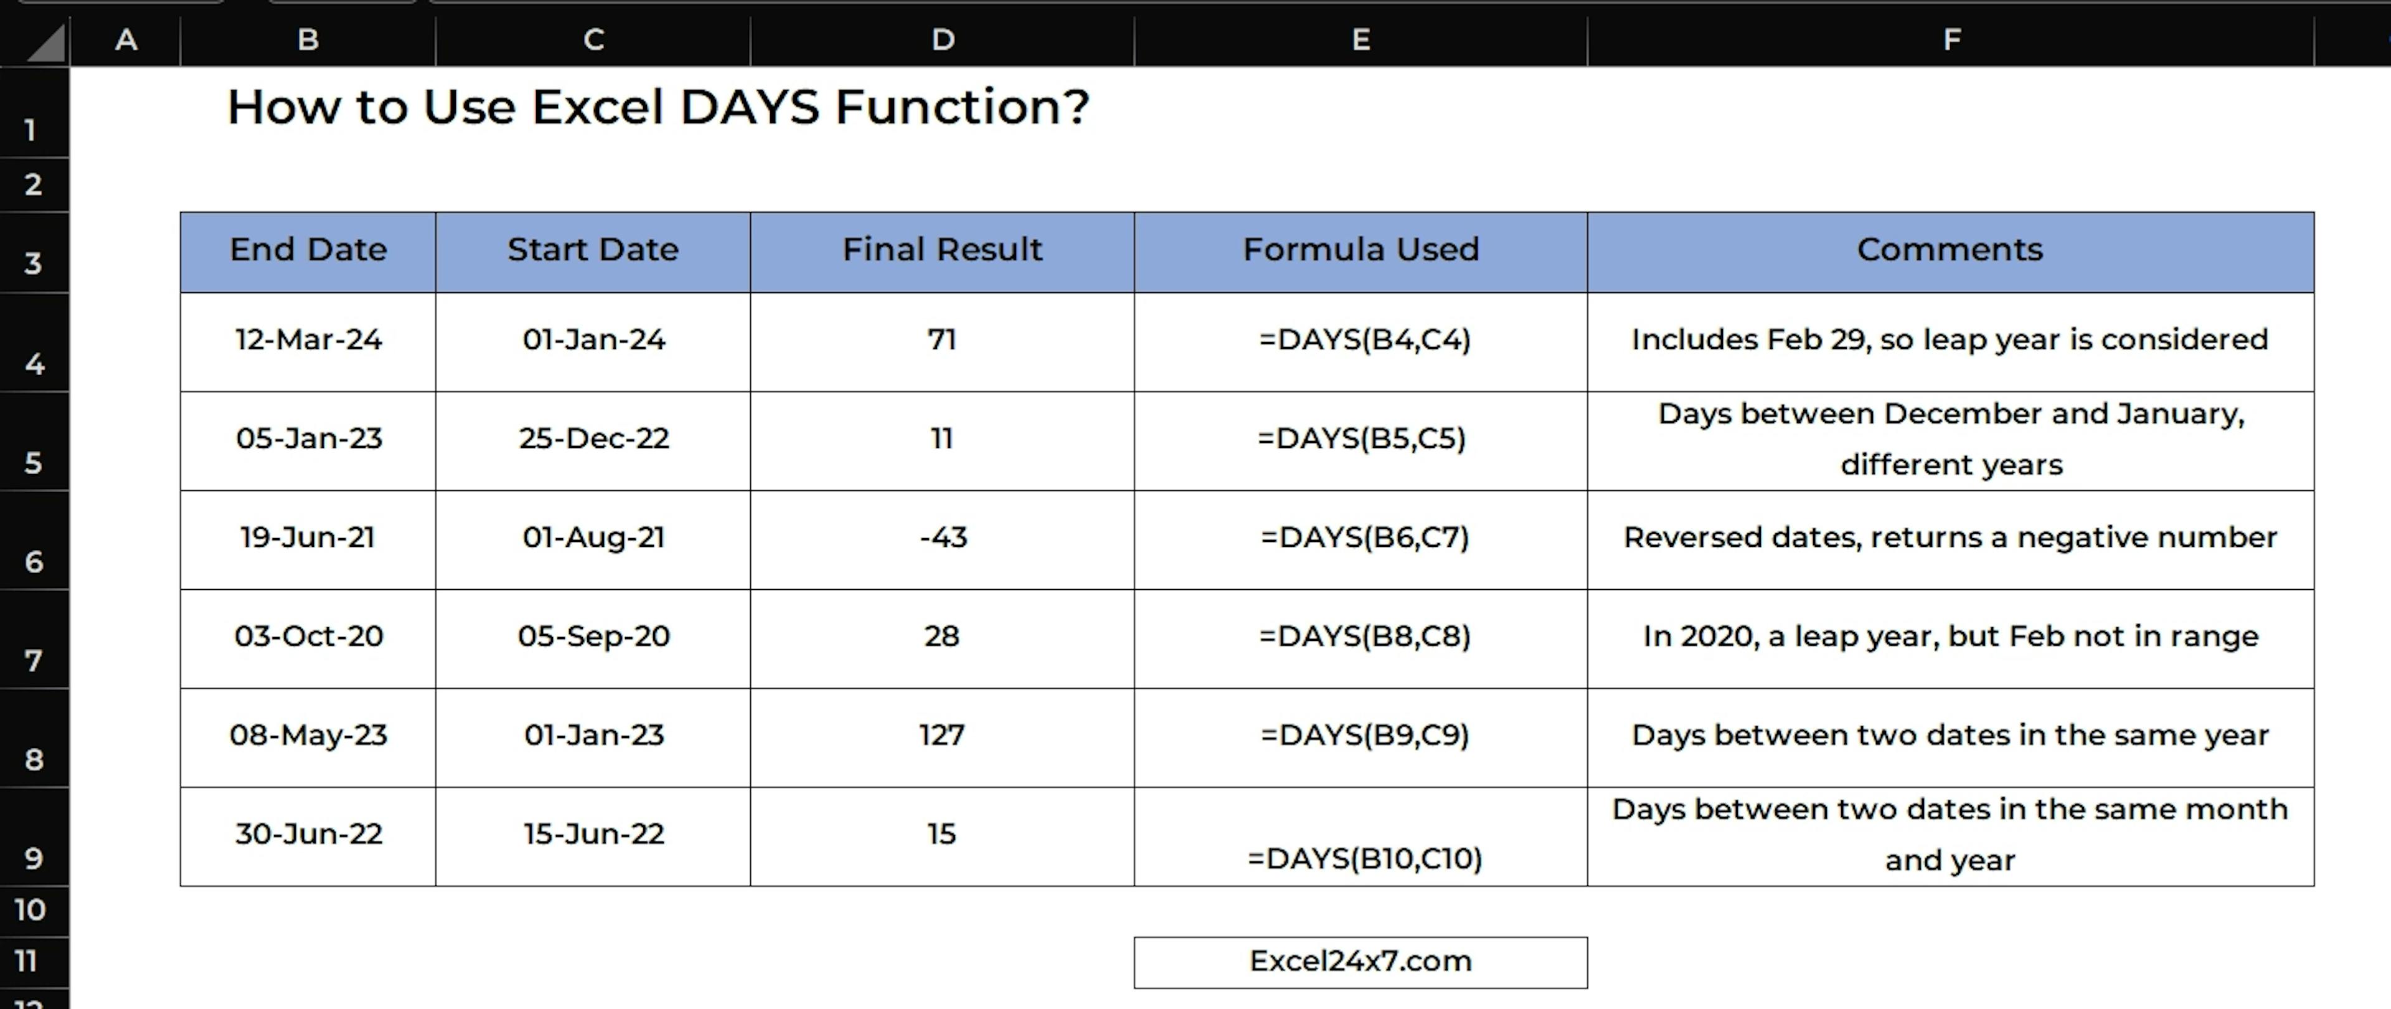Click the cell containing 12-Mar-24
This screenshot has width=2391, height=1009.
coord(308,341)
